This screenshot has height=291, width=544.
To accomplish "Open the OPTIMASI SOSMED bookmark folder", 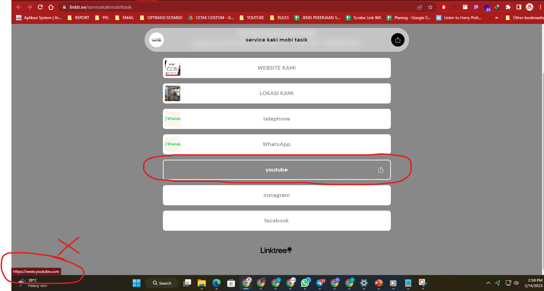I will coord(161,18).
